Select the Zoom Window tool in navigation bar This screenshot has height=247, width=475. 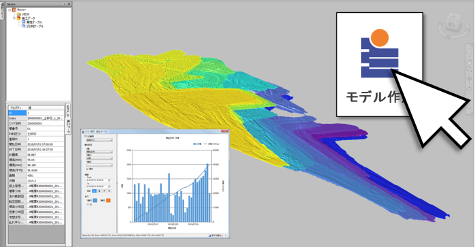pyautogui.click(x=470, y=70)
